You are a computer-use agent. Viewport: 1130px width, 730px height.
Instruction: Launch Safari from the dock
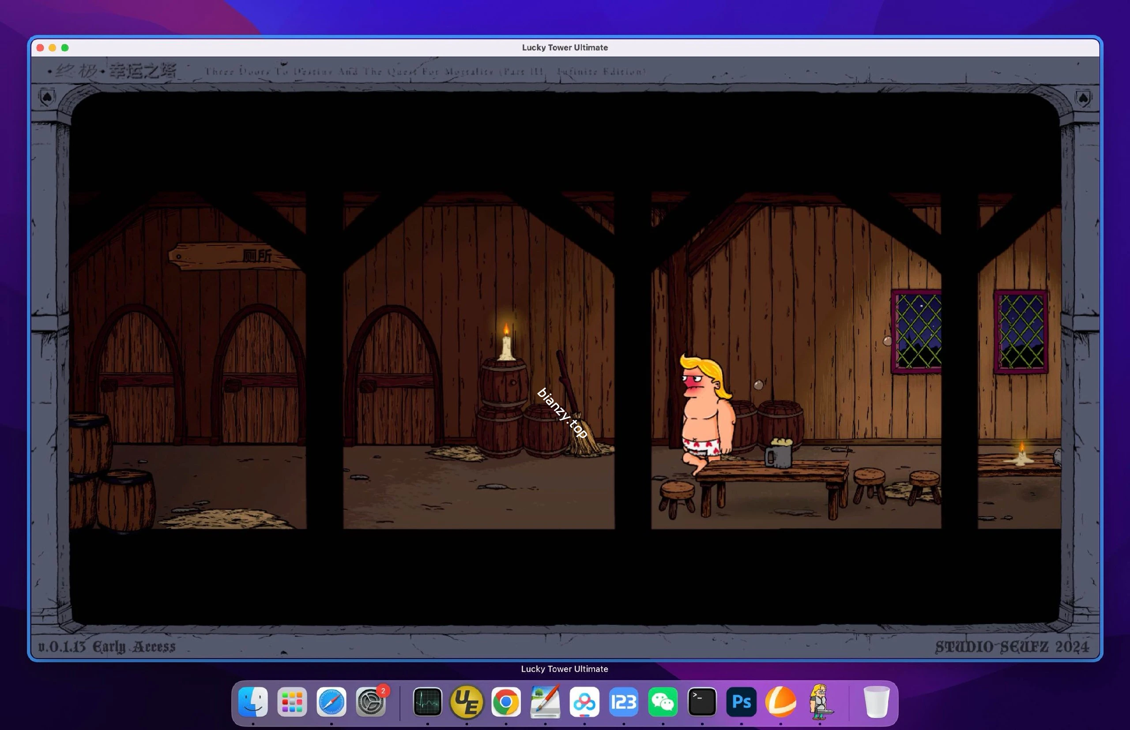coord(331,702)
